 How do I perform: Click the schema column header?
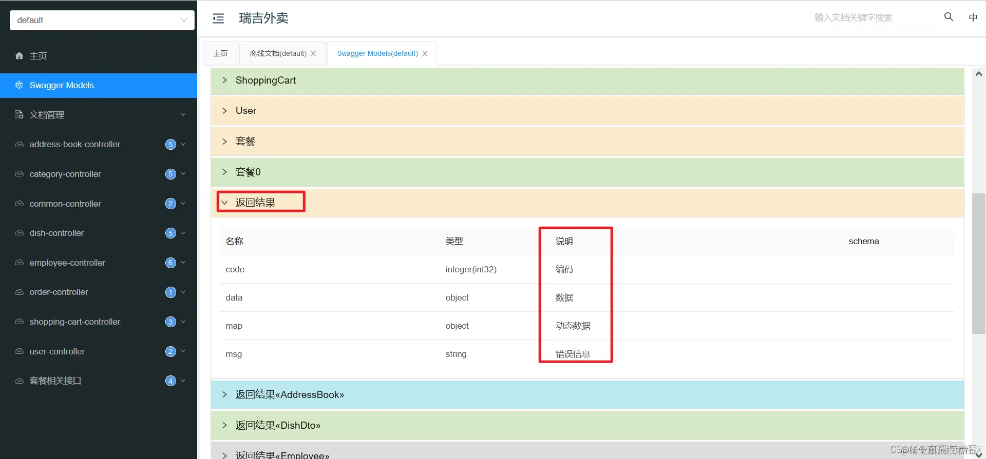pos(864,241)
